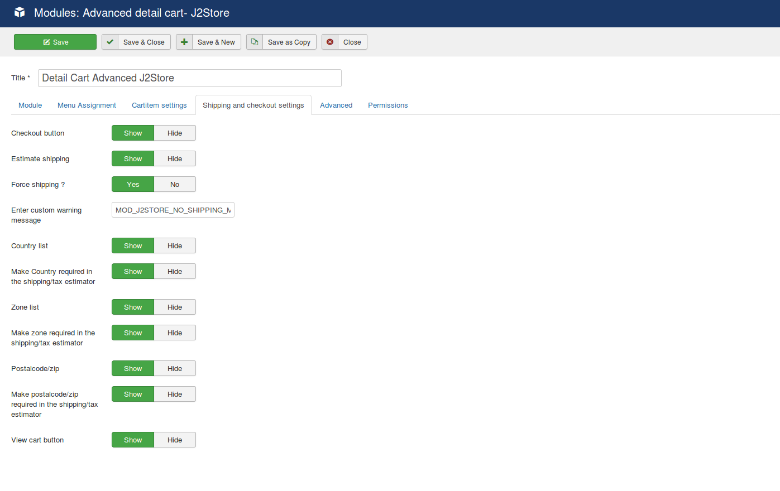
Task: Hide Make postalcode/zip required option
Action: (x=175, y=394)
